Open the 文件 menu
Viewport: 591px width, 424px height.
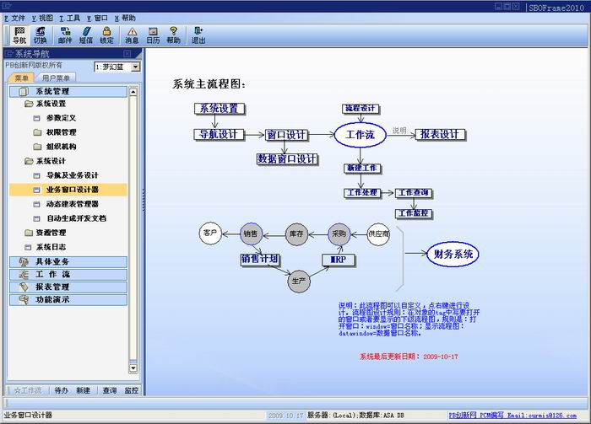coord(14,18)
